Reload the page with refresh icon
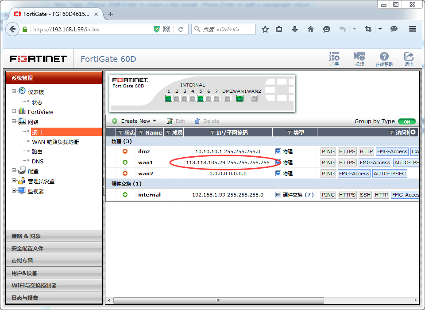425x310 pixels. (x=181, y=29)
